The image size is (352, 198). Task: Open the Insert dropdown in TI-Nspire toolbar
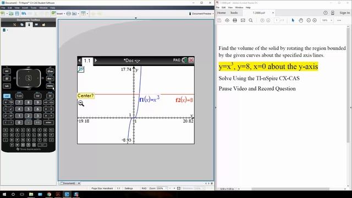point(58,14)
